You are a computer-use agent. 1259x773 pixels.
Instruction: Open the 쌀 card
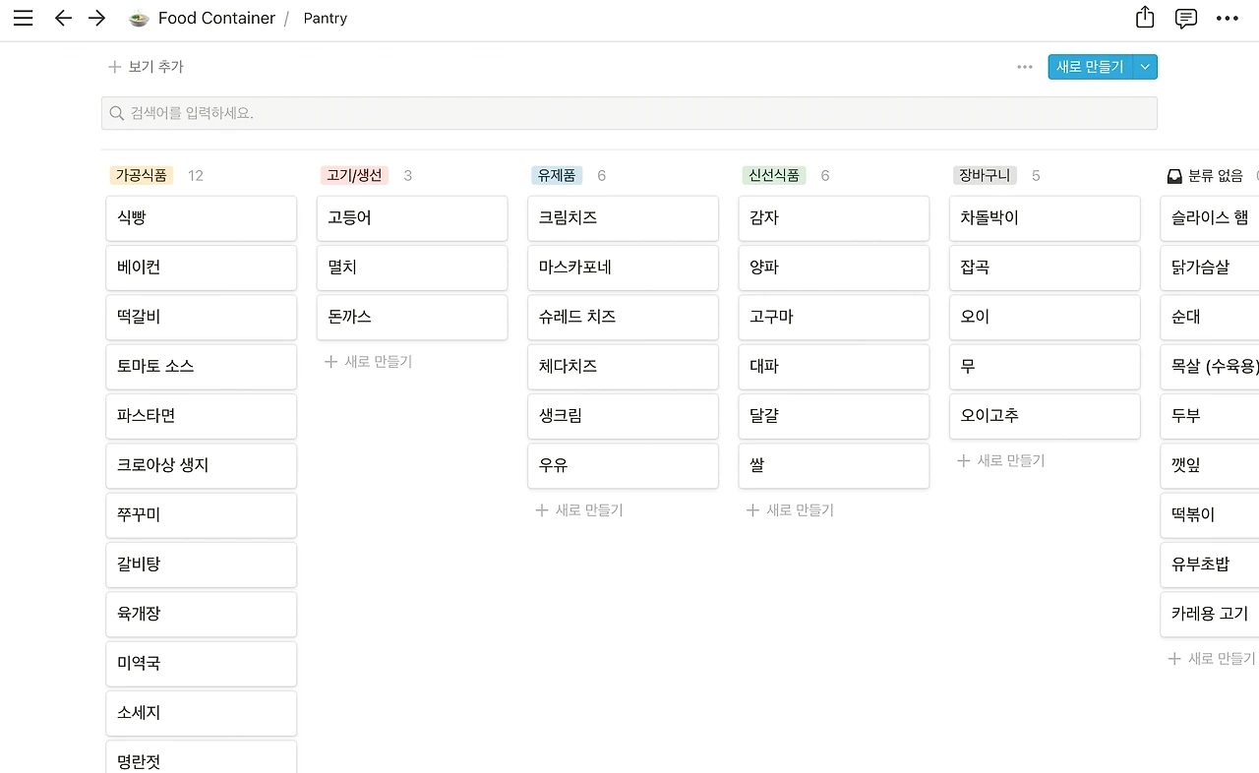(834, 465)
